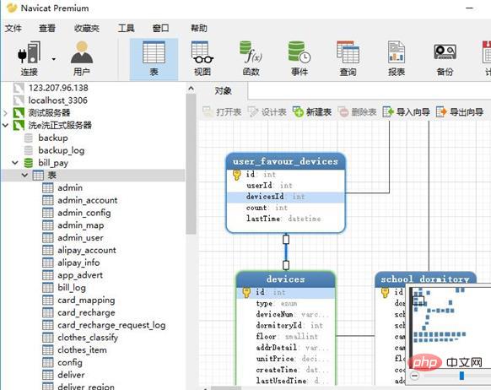Select the user_favour_devices table header
This screenshot has width=491, height=390.
[x=286, y=161]
